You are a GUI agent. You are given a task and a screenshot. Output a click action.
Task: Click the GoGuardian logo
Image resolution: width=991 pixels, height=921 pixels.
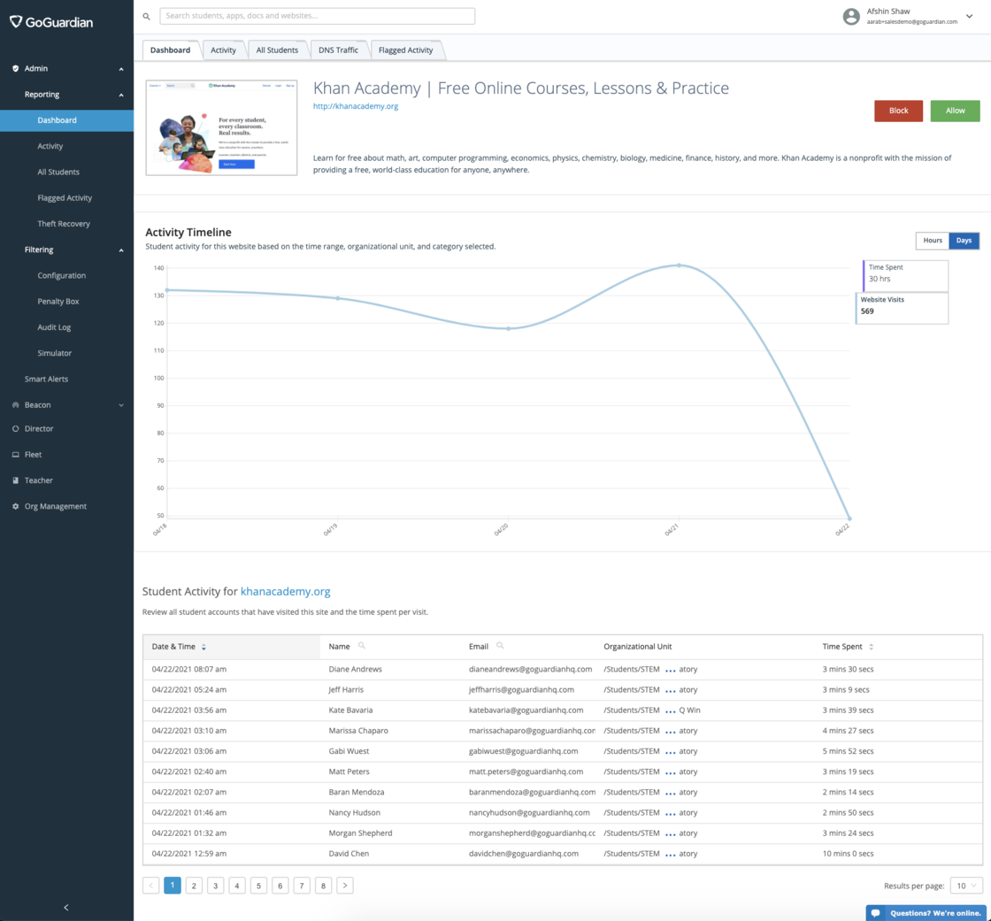(x=51, y=22)
